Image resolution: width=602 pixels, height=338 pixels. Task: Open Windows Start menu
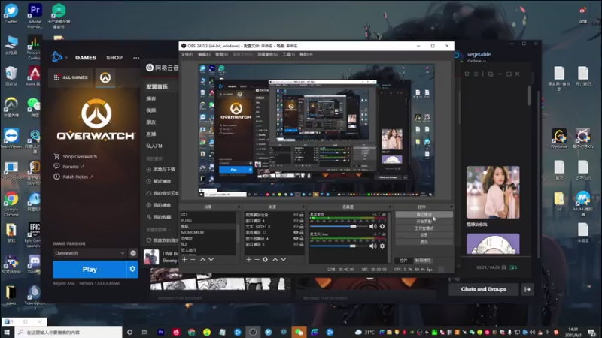(x=7, y=332)
